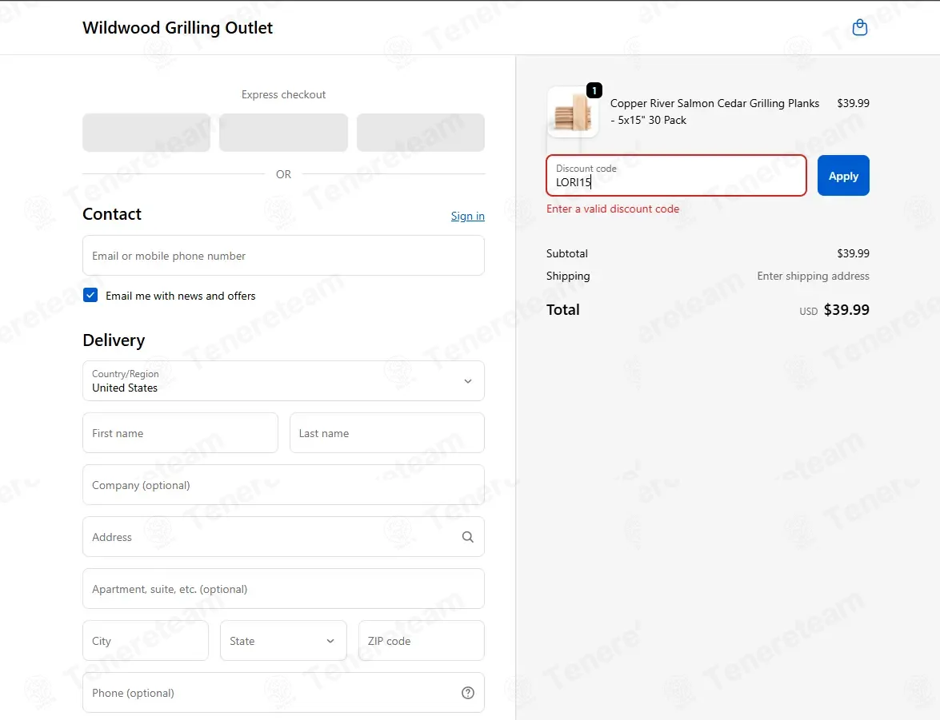Focus the Company (optional) field
Viewport: 940px width, 720px height.
click(283, 484)
